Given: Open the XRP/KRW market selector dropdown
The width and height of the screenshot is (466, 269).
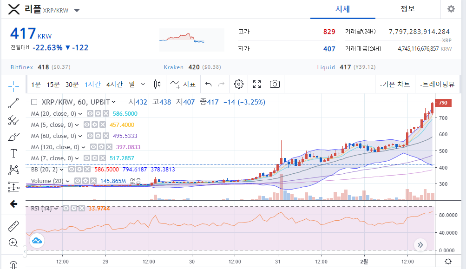Looking at the screenshot, I should (77, 10).
